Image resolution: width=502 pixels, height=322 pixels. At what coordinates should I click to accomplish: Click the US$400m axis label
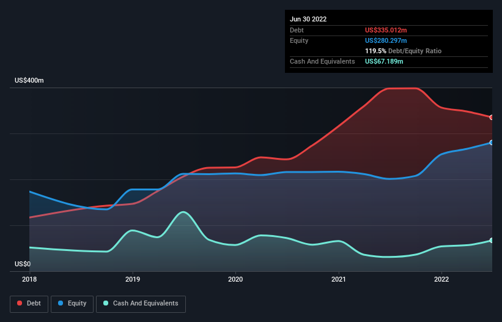pyautogui.click(x=29, y=80)
